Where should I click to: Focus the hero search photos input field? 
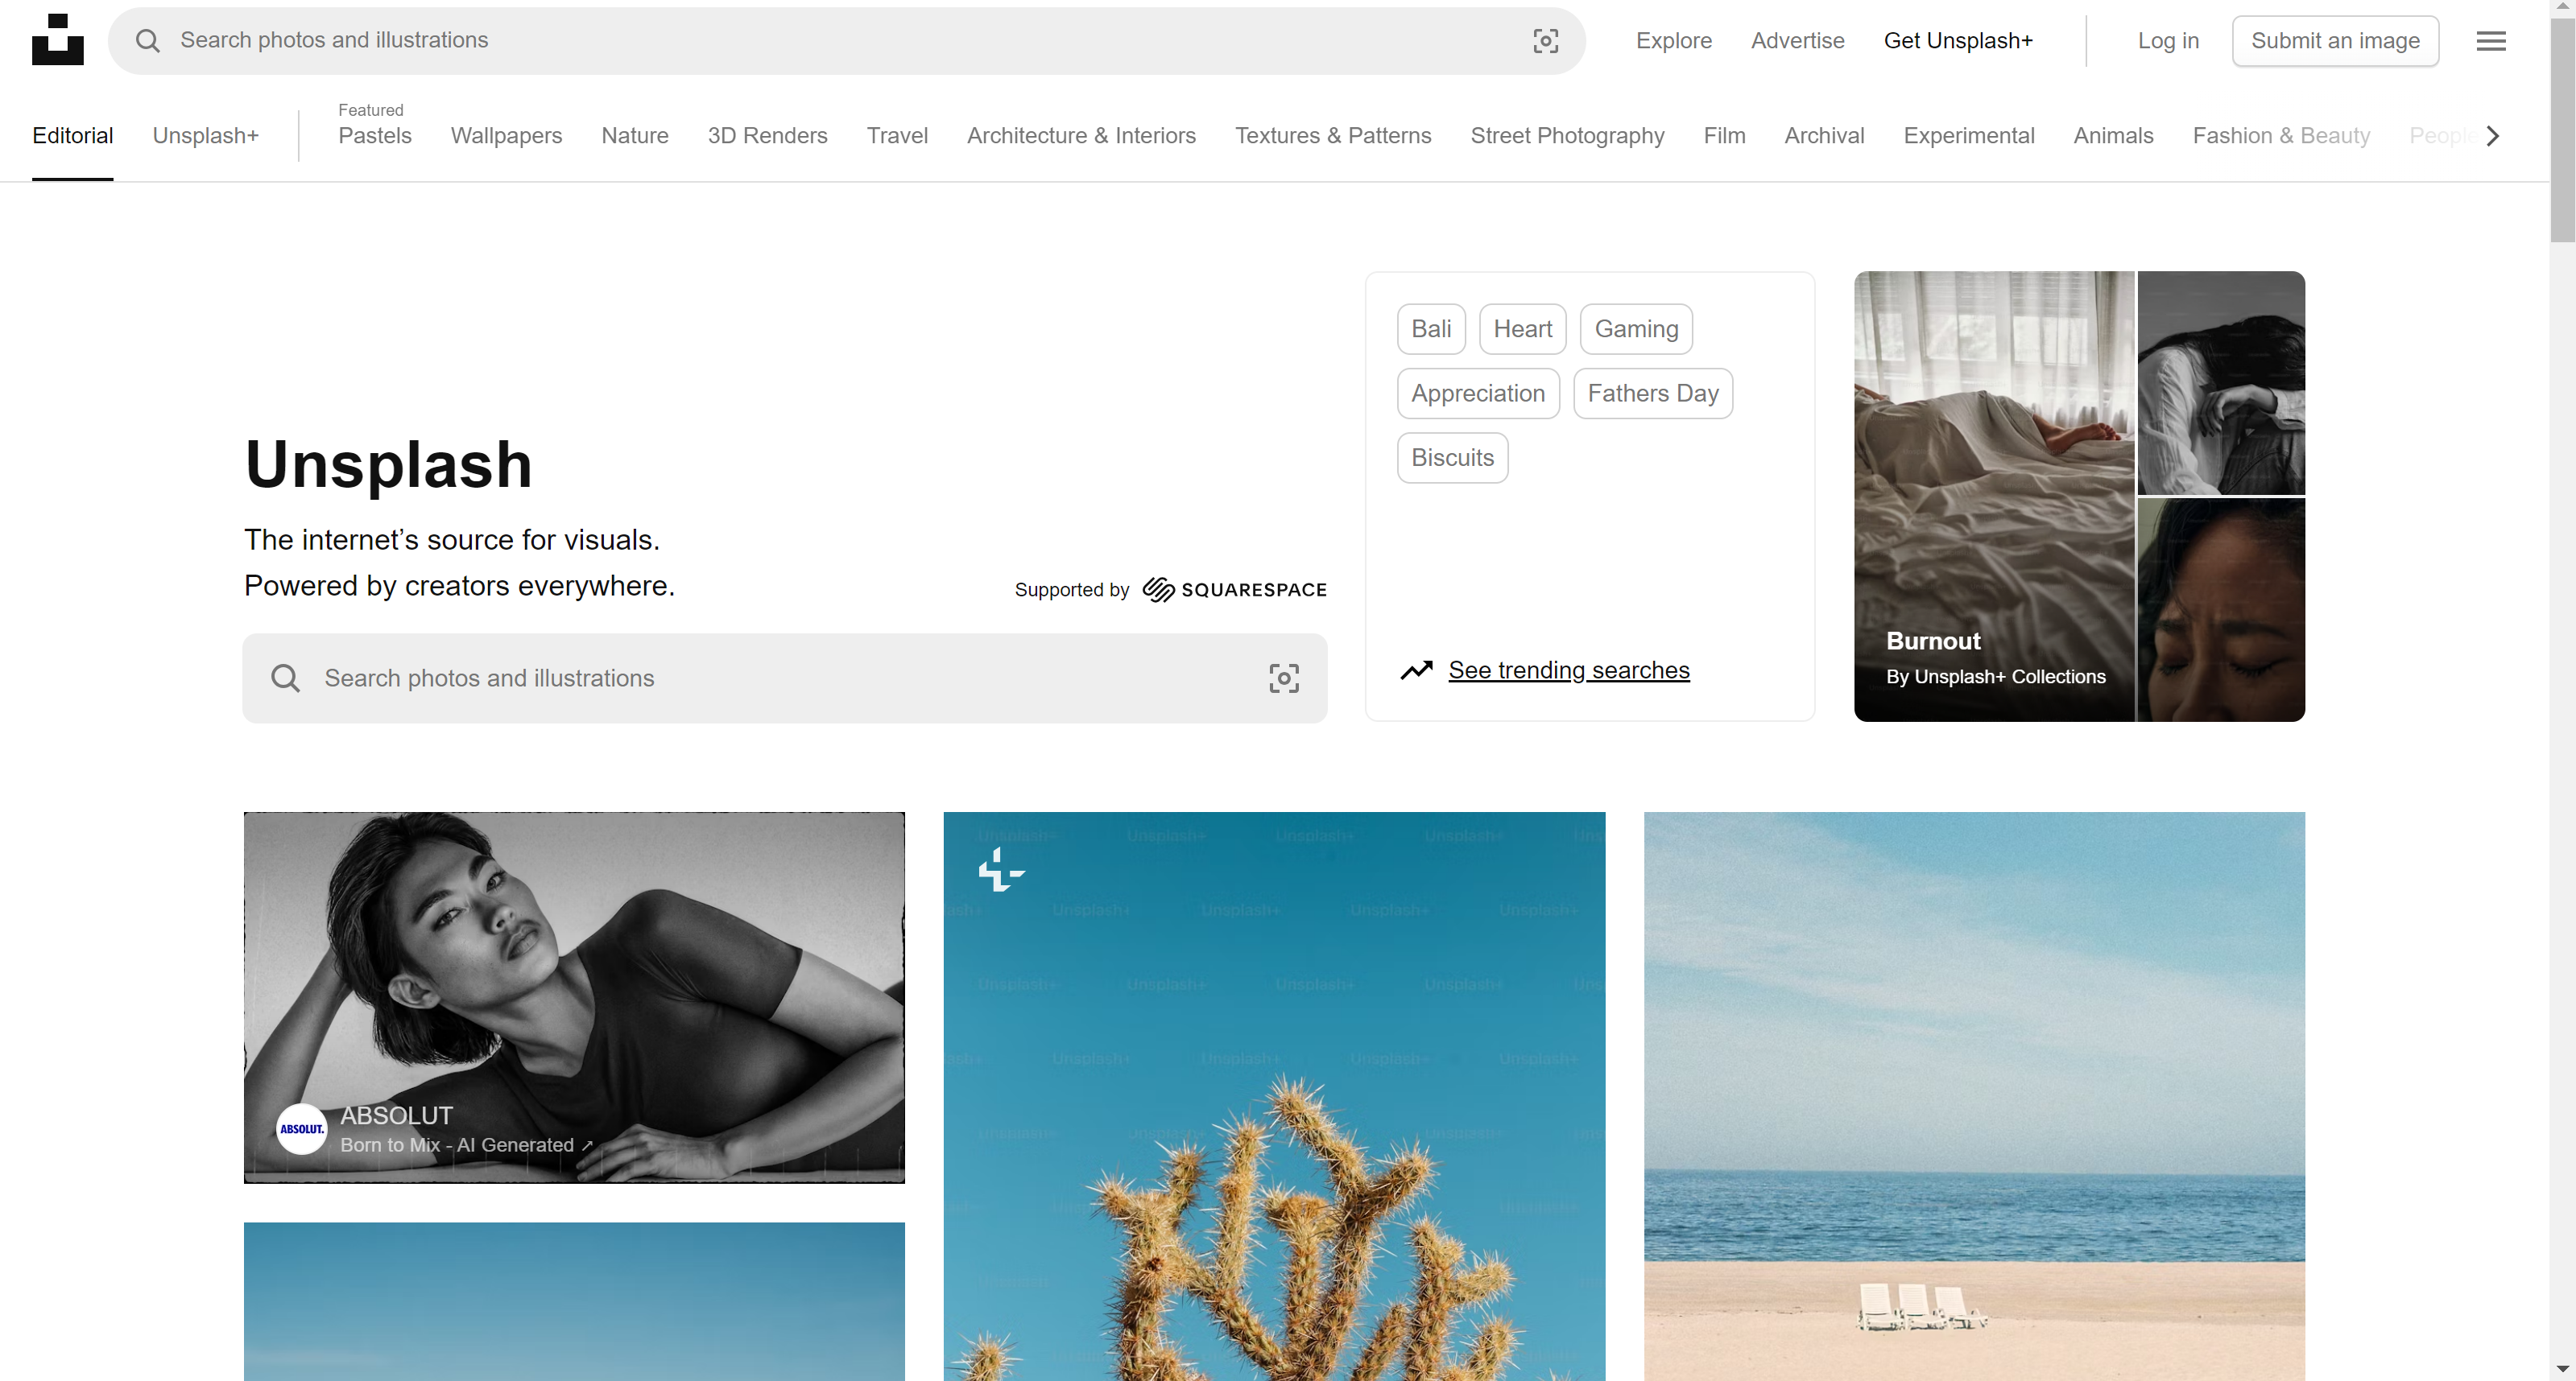[x=785, y=678]
